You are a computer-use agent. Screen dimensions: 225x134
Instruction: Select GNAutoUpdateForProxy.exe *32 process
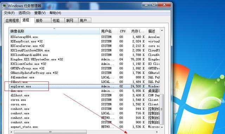pyautogui.click(x=84, y=73)
